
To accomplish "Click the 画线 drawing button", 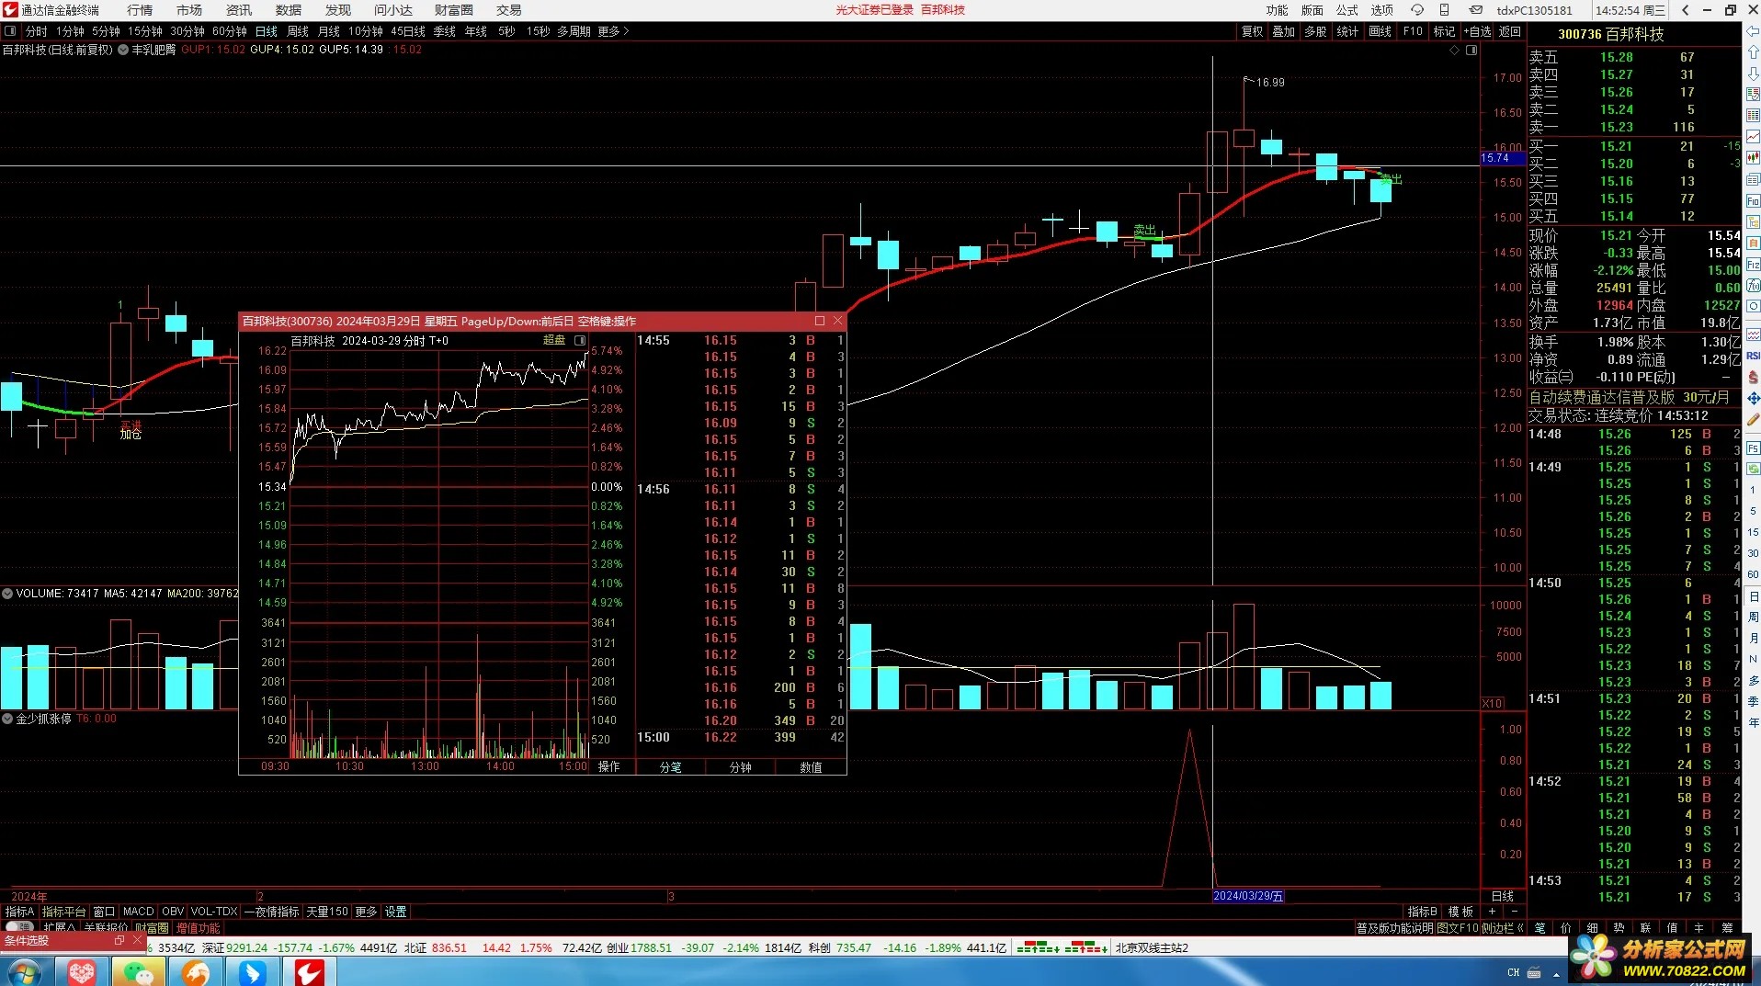I will click(x=1380, y=31).
